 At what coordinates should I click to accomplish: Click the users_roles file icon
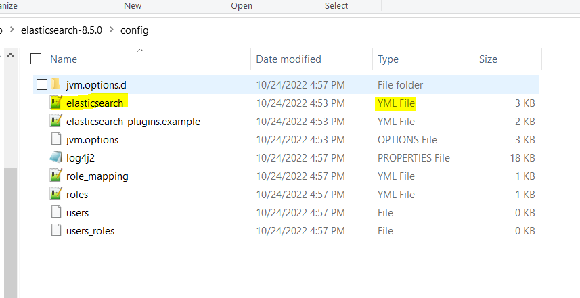click(x=56, y=230)
